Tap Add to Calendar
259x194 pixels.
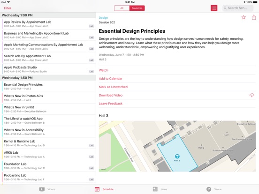click(111, 79)
